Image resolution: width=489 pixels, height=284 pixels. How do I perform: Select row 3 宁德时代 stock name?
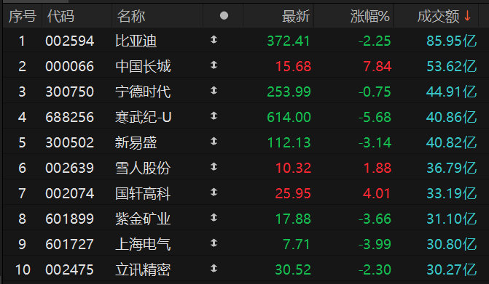click(143, 92)
